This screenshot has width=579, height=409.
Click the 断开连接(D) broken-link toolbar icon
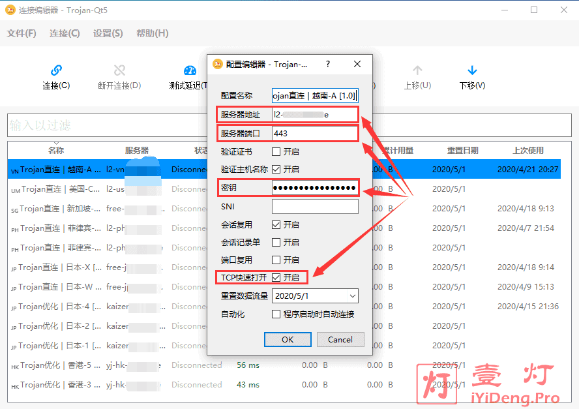[119, 70]
